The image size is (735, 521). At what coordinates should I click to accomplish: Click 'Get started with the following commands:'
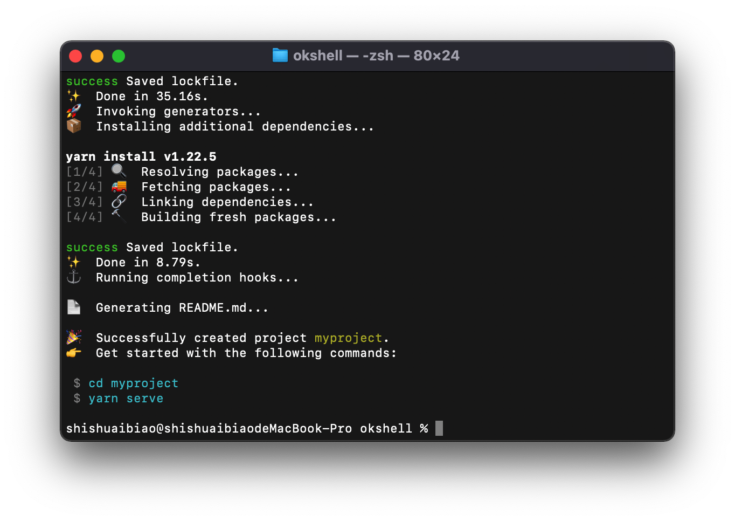coord(246,353)
